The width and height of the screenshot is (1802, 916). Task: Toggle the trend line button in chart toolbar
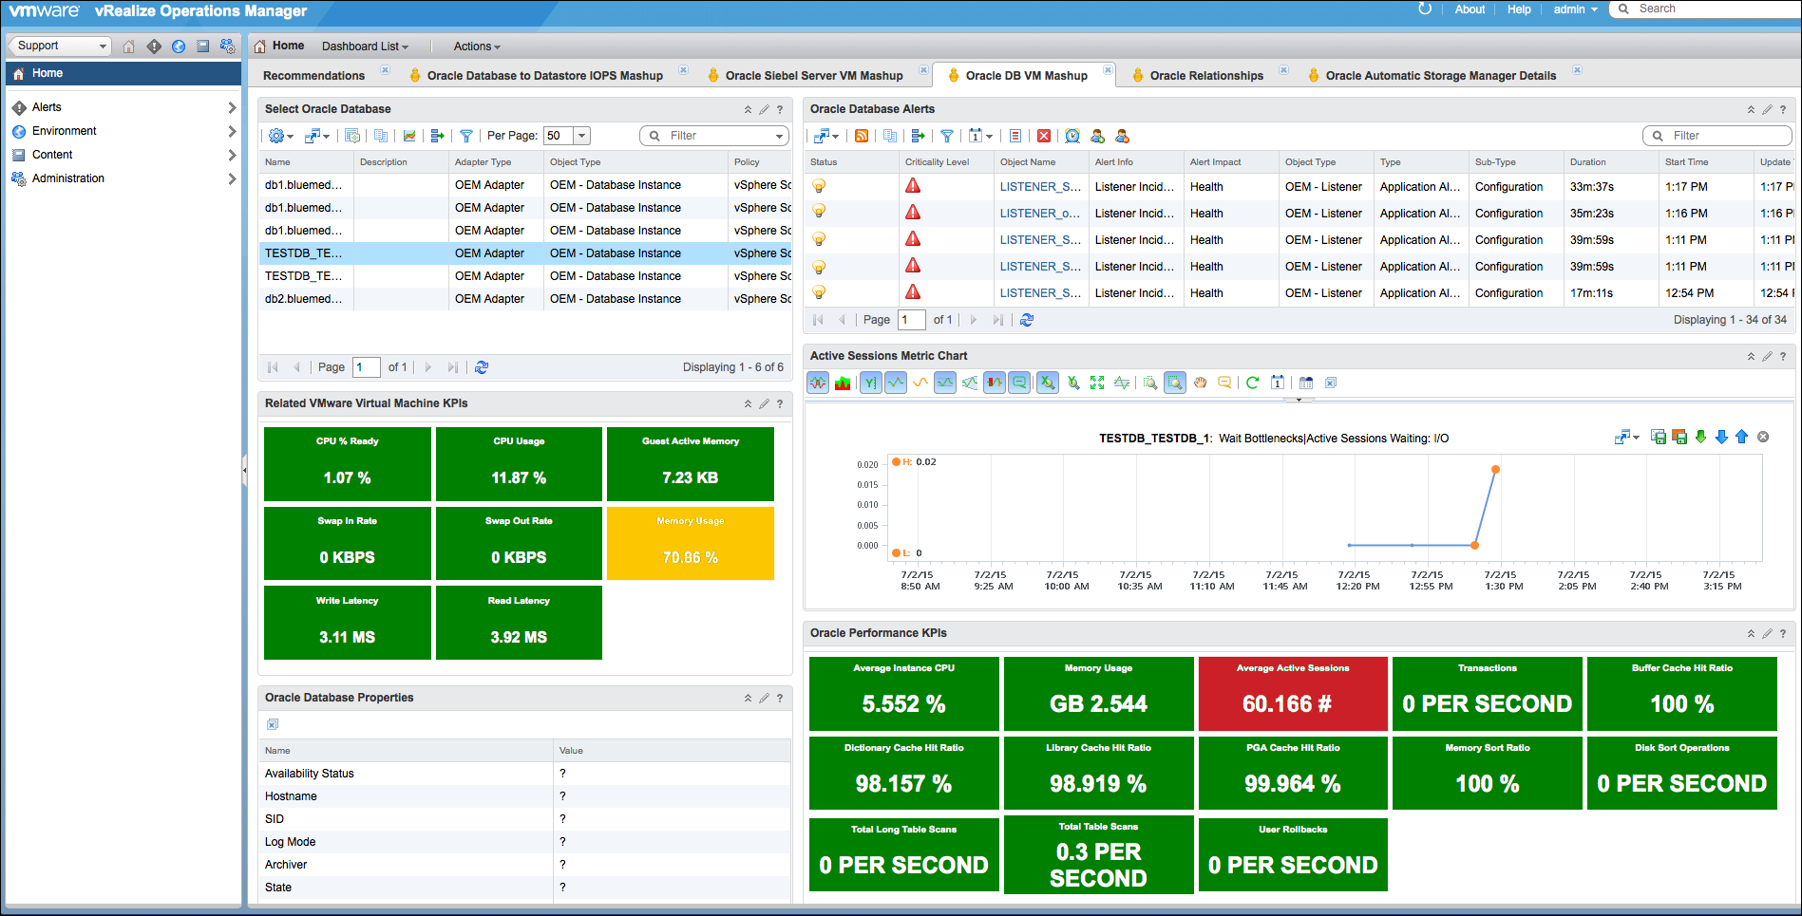click(896, 383)
